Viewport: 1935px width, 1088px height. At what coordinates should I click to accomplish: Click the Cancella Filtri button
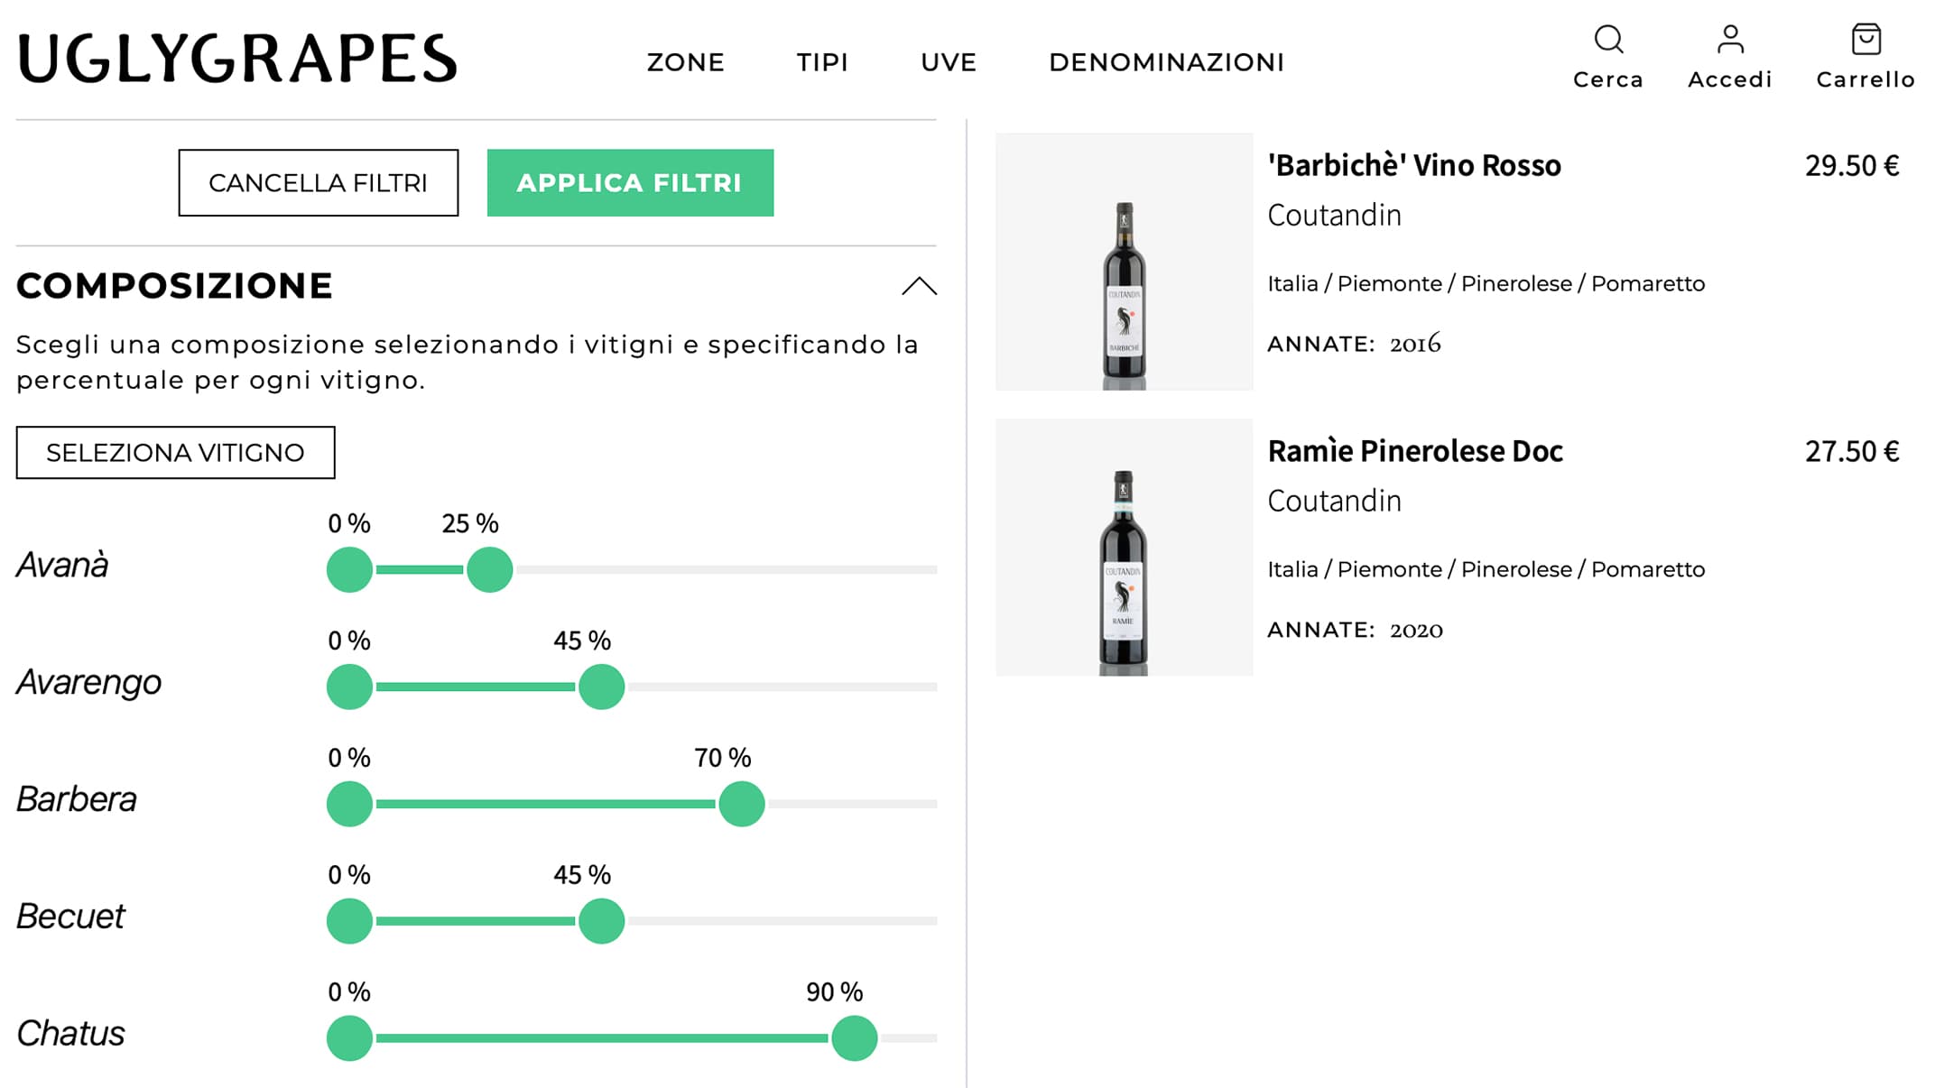(x=318, y=182)
